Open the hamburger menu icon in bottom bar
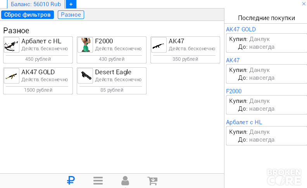The height and width of the screenshot is (188, 307). pos(98,181)
